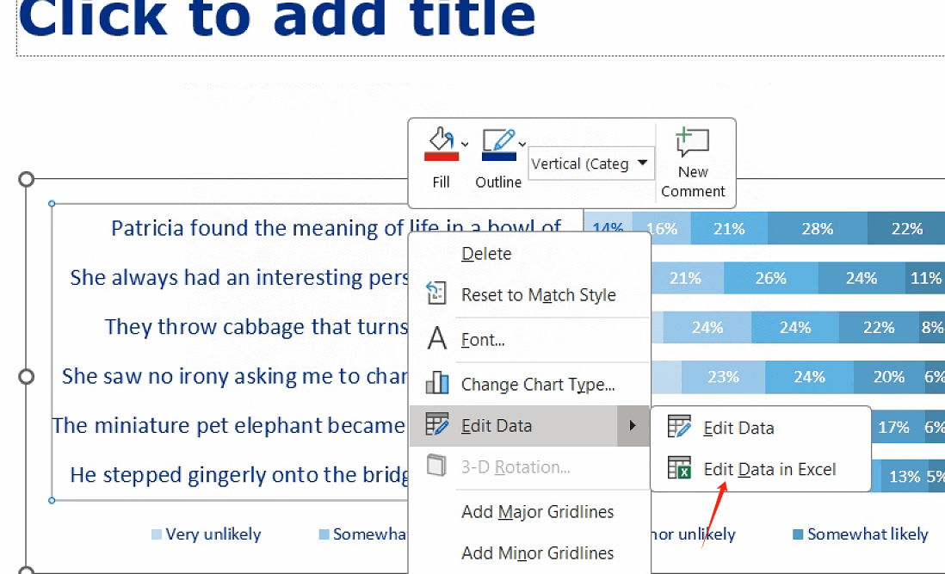945x574 pixels.
Task: Click the 28% segment in top bar
Action: pos(818,228)
